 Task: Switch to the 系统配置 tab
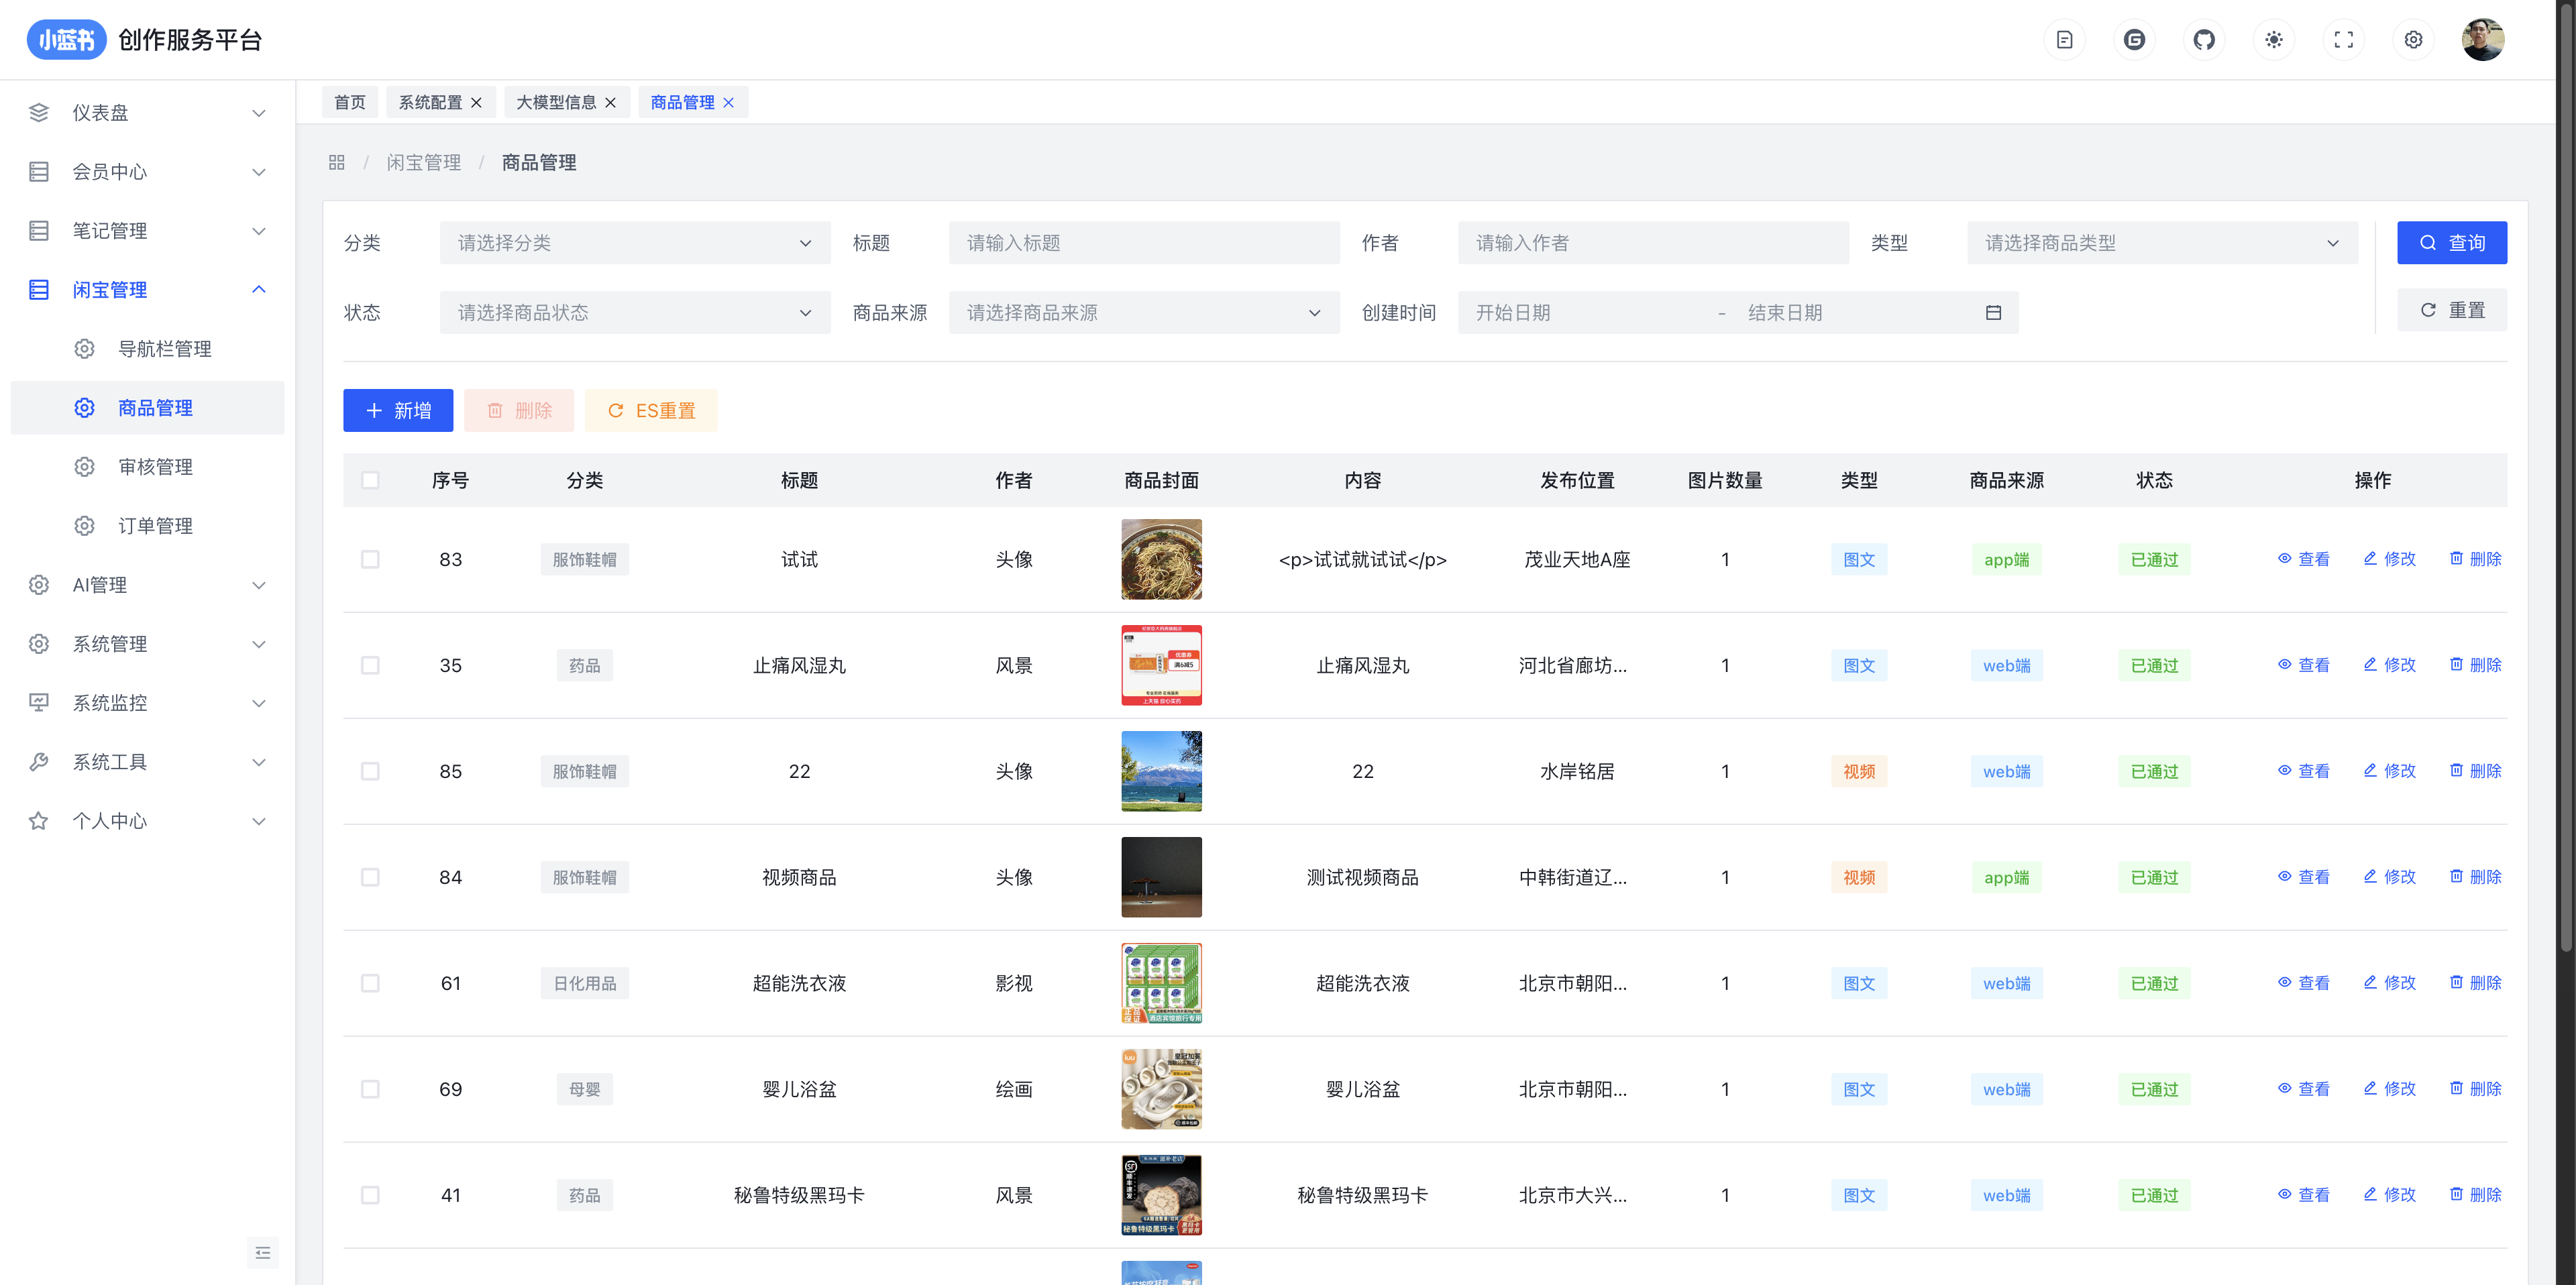click(x=430, y=103)
